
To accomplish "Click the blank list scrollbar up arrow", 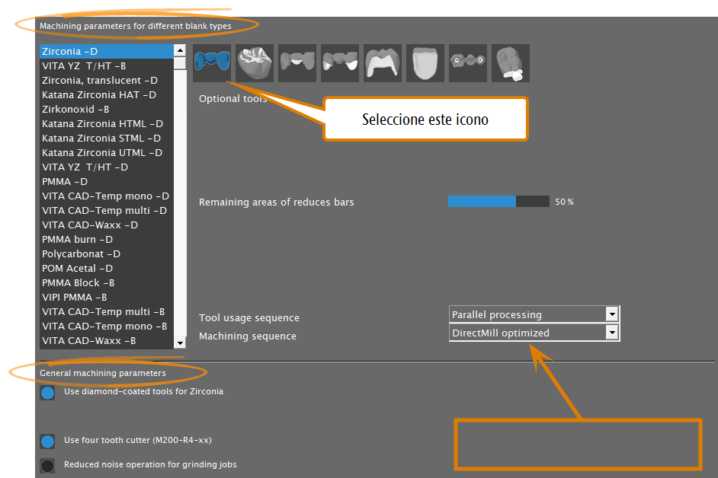I will [x=180, y=50].
